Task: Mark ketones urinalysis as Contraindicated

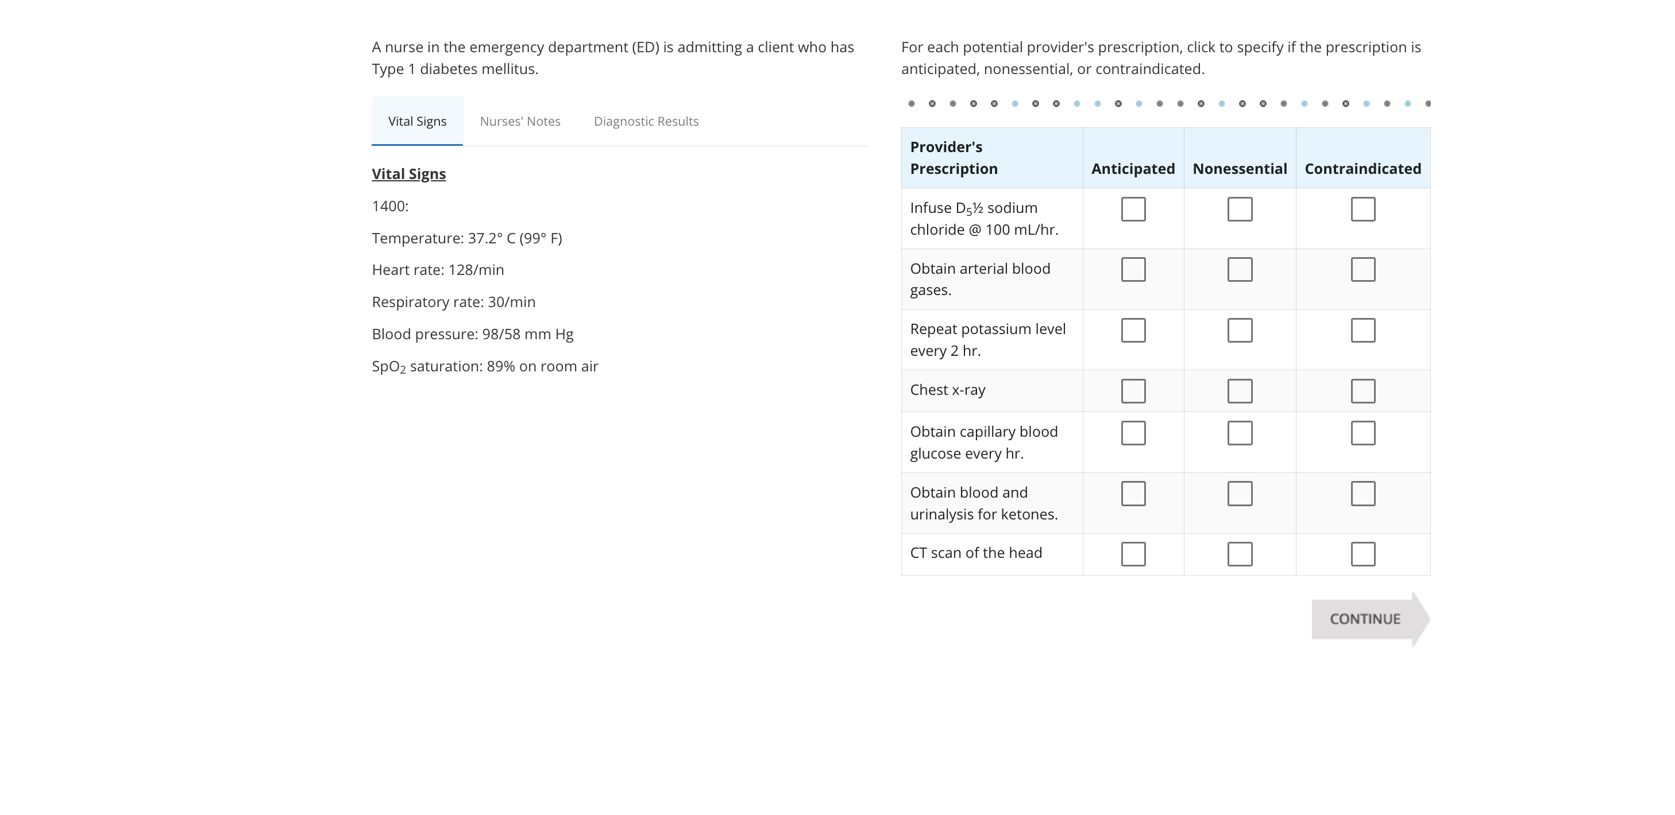Action: point(1363,493)
